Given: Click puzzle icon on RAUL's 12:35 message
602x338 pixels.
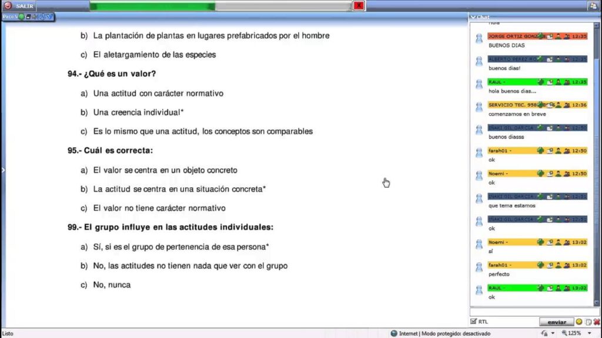Looking at the screenshot, I should [x=540, y=82].
